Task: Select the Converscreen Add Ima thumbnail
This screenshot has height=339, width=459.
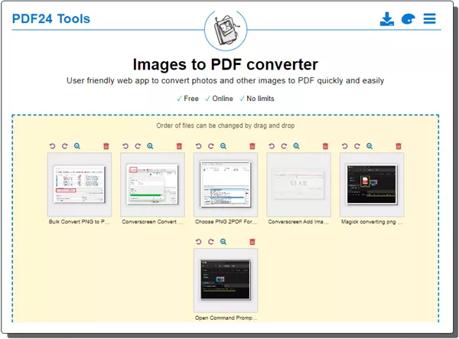Action: tap(299, 184)
